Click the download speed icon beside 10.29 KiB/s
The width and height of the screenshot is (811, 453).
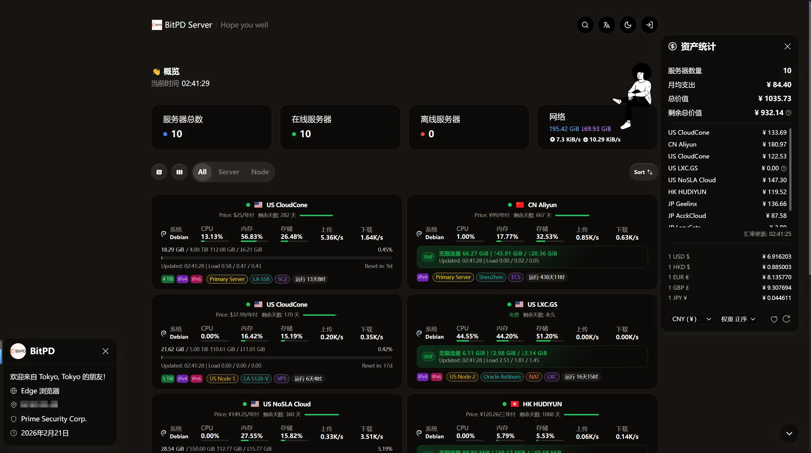tap(585, 139)
